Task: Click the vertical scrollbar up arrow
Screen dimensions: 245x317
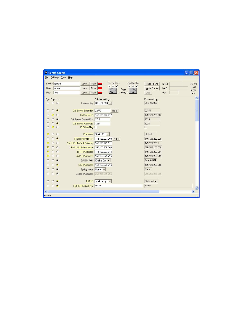Action: click(x=197, y=98)
